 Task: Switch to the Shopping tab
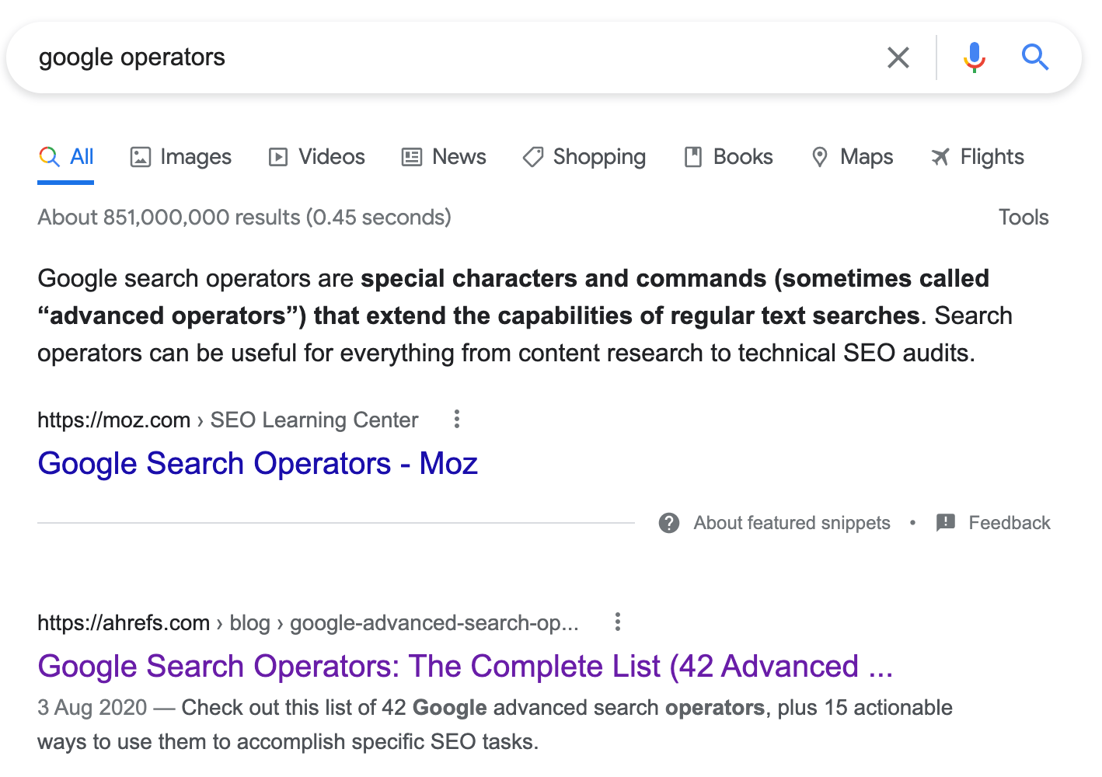click(x=584, y=156)
